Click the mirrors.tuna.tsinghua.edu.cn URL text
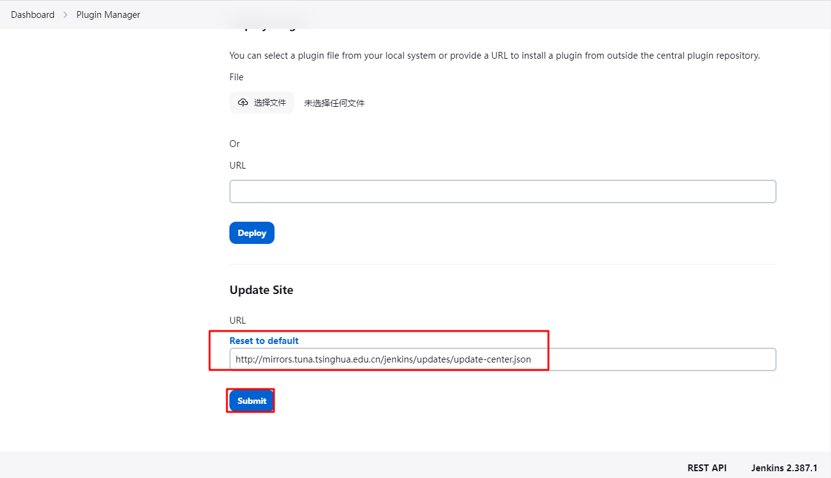Screen dimensions: 831x478 pyautogui.click(x=383, y=359)
